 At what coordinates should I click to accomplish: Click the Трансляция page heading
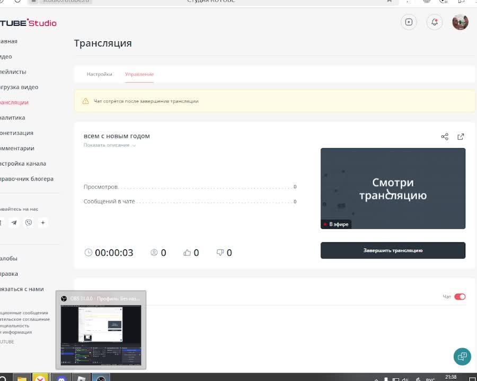coord(103,43)
